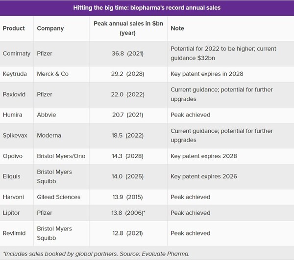Click the '13.9 (2015)' sales value
The width and height of the screenshot is (294, 260).
coord(128,197)
